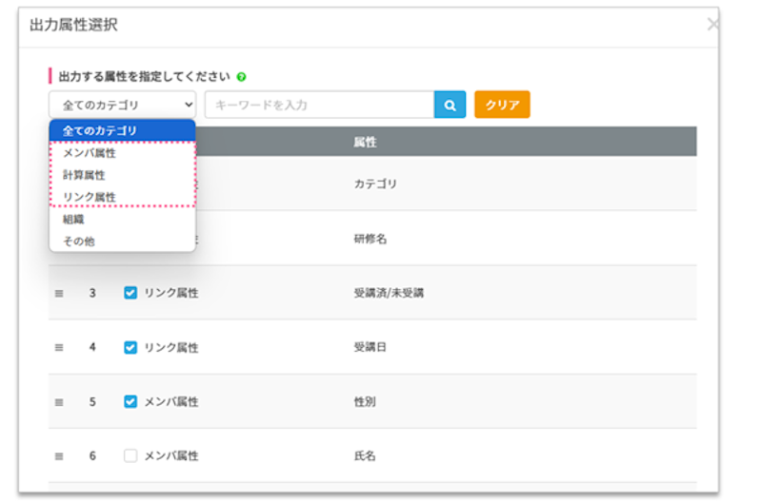Viewport: 761px width, 502px height.
Task: Check the メンバ属性 checkbox for 氏名
Action: [130, 455]
